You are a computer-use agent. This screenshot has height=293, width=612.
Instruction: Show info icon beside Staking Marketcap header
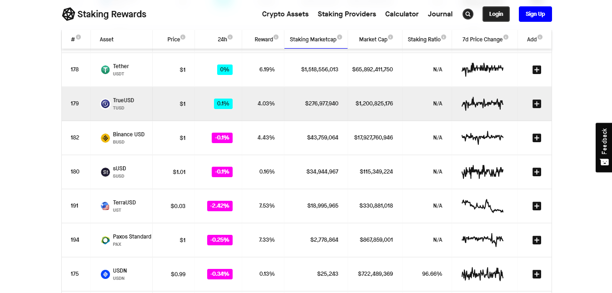(339, 37)
